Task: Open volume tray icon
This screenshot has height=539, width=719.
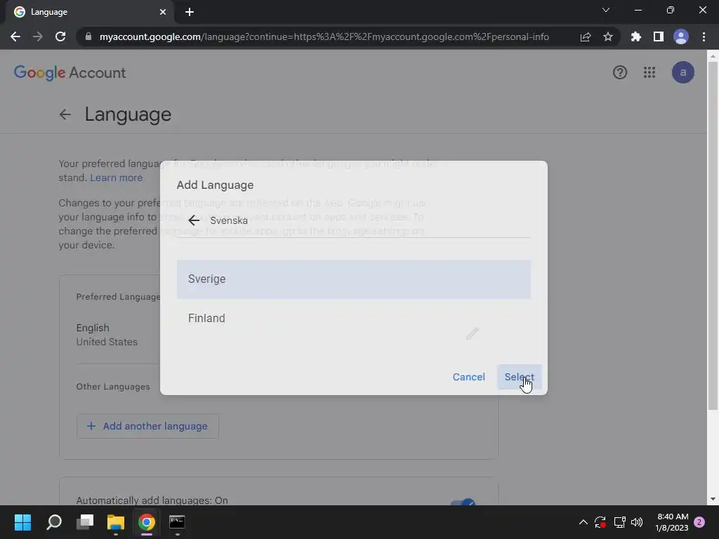Action: pyautogui.click(x=637, y=522)
